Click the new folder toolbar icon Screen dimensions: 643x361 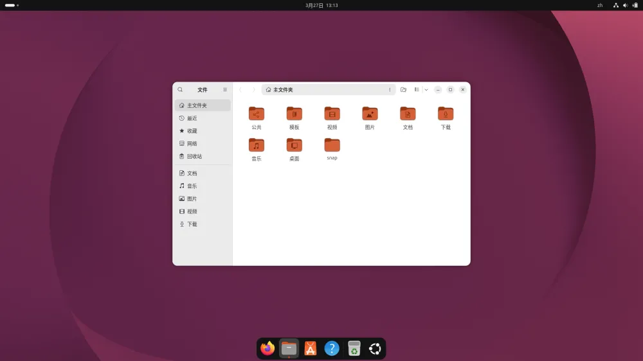pos(404,90)
